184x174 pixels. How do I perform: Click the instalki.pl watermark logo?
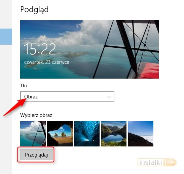click(157, 162)
